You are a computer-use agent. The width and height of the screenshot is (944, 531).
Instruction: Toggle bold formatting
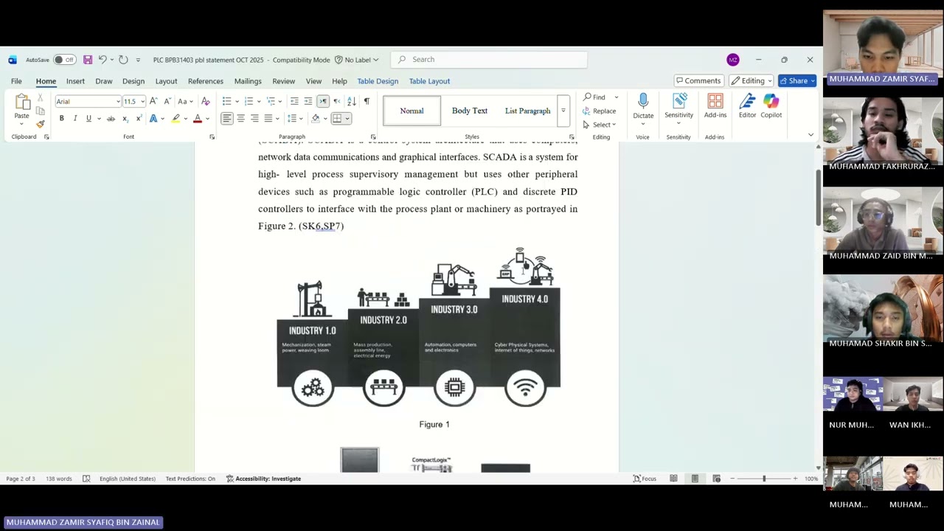point(62,119)
